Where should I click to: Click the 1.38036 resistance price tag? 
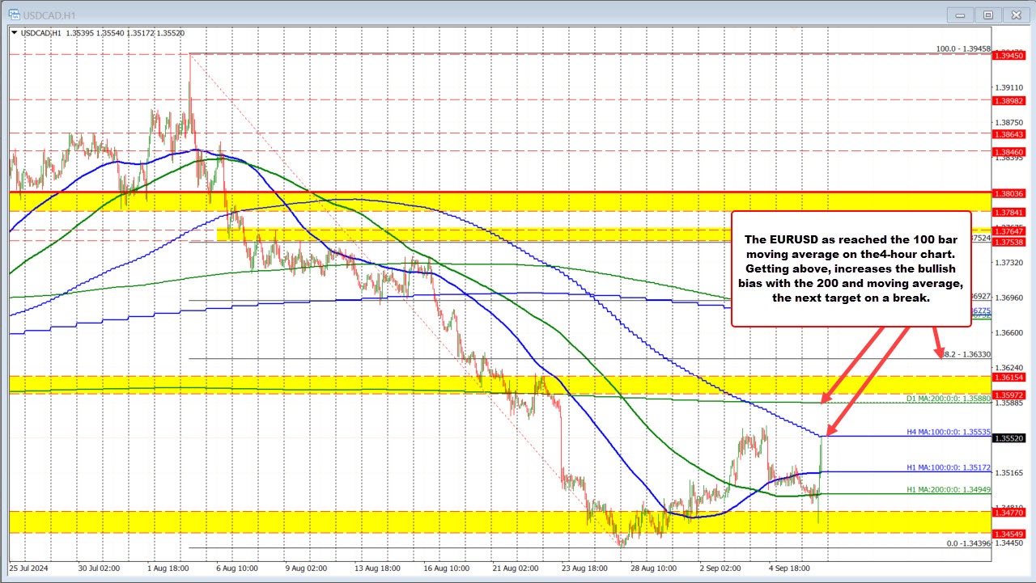click(1008, 193)
